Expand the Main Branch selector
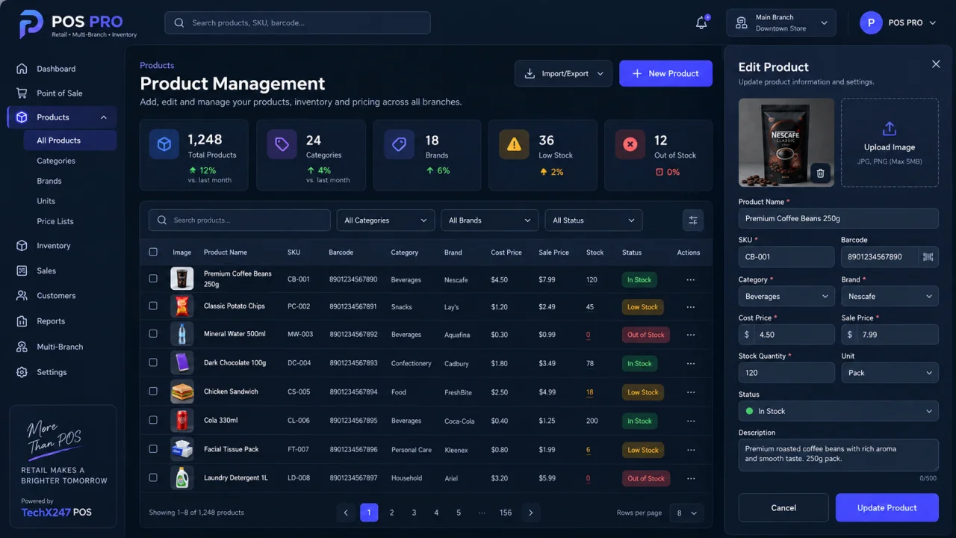Viewport: 956px width, 538px height. [781, 22]
